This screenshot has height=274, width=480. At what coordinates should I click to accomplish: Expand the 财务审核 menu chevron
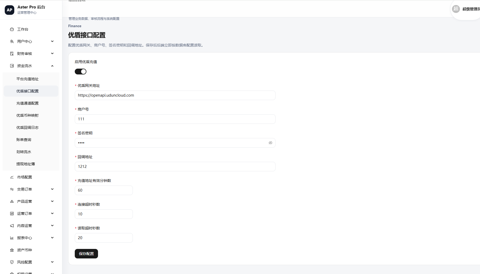click(52, 53)
